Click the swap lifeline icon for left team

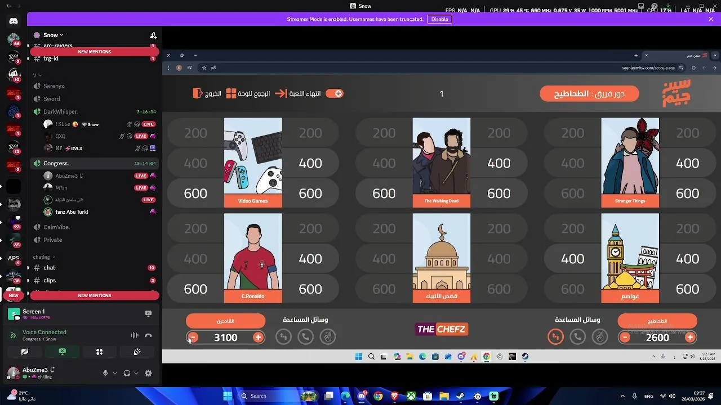(x=283, y=337)
